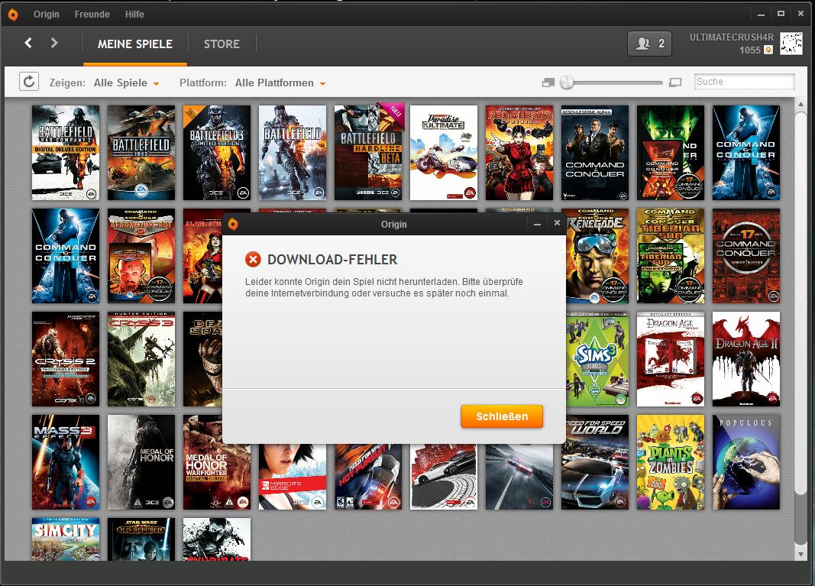Open the Origin menu
Screen dimensions: 815x586
tap(47, 15)
